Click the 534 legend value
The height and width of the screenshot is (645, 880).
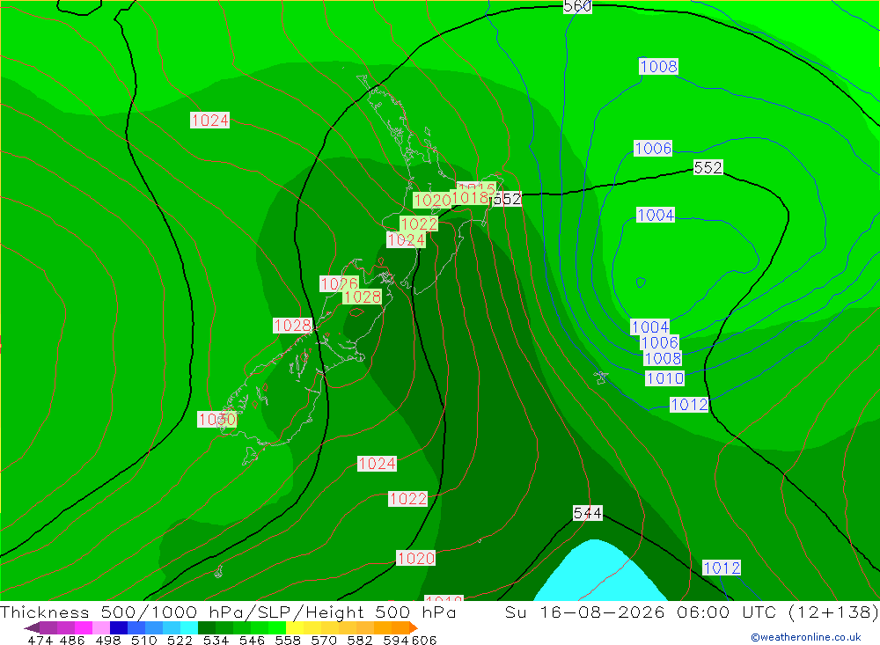(x=216, y=641)
